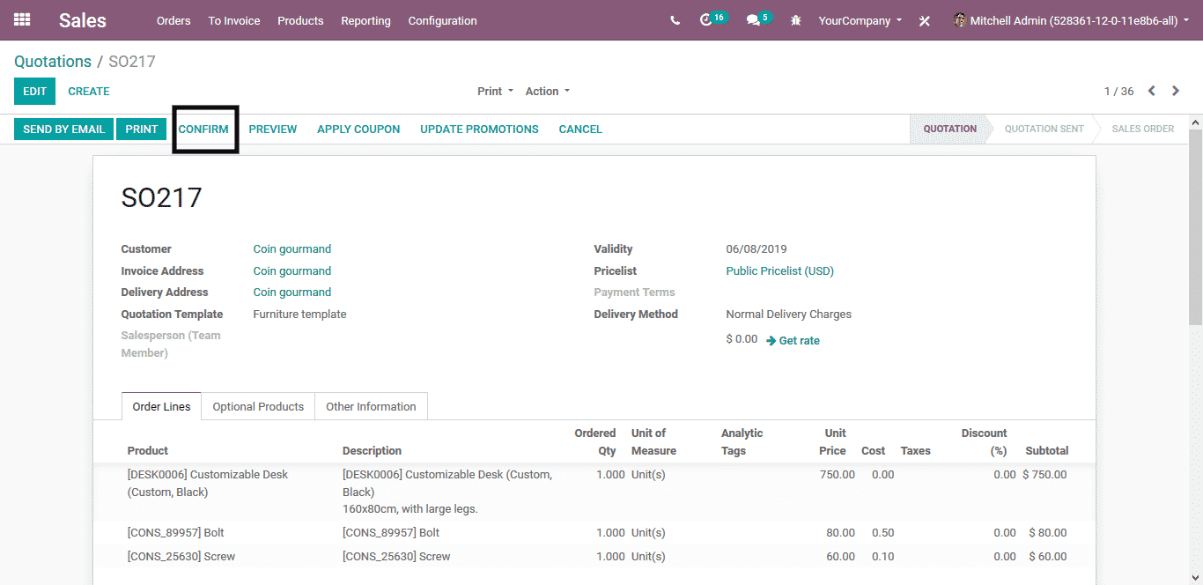Open the conversations chat bubble icon
The height and width of the screenshot is (585, 1203).
(x=753, y=20)
